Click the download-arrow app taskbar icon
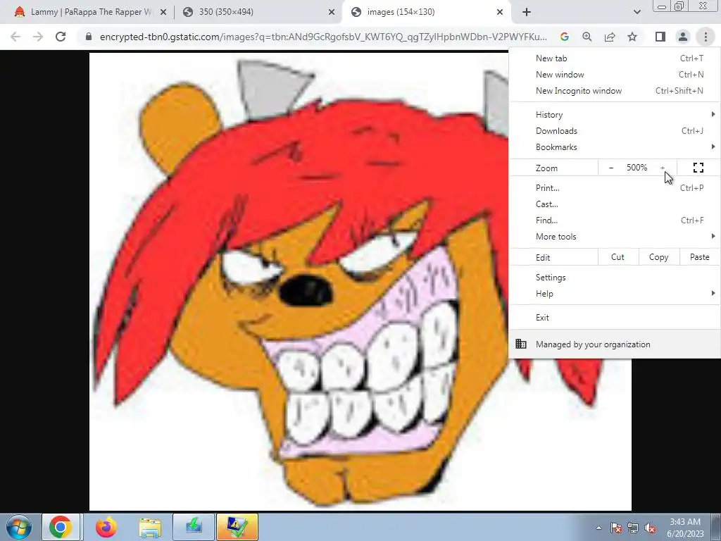Viewport: 721px width, 541px height. [194, 527]
